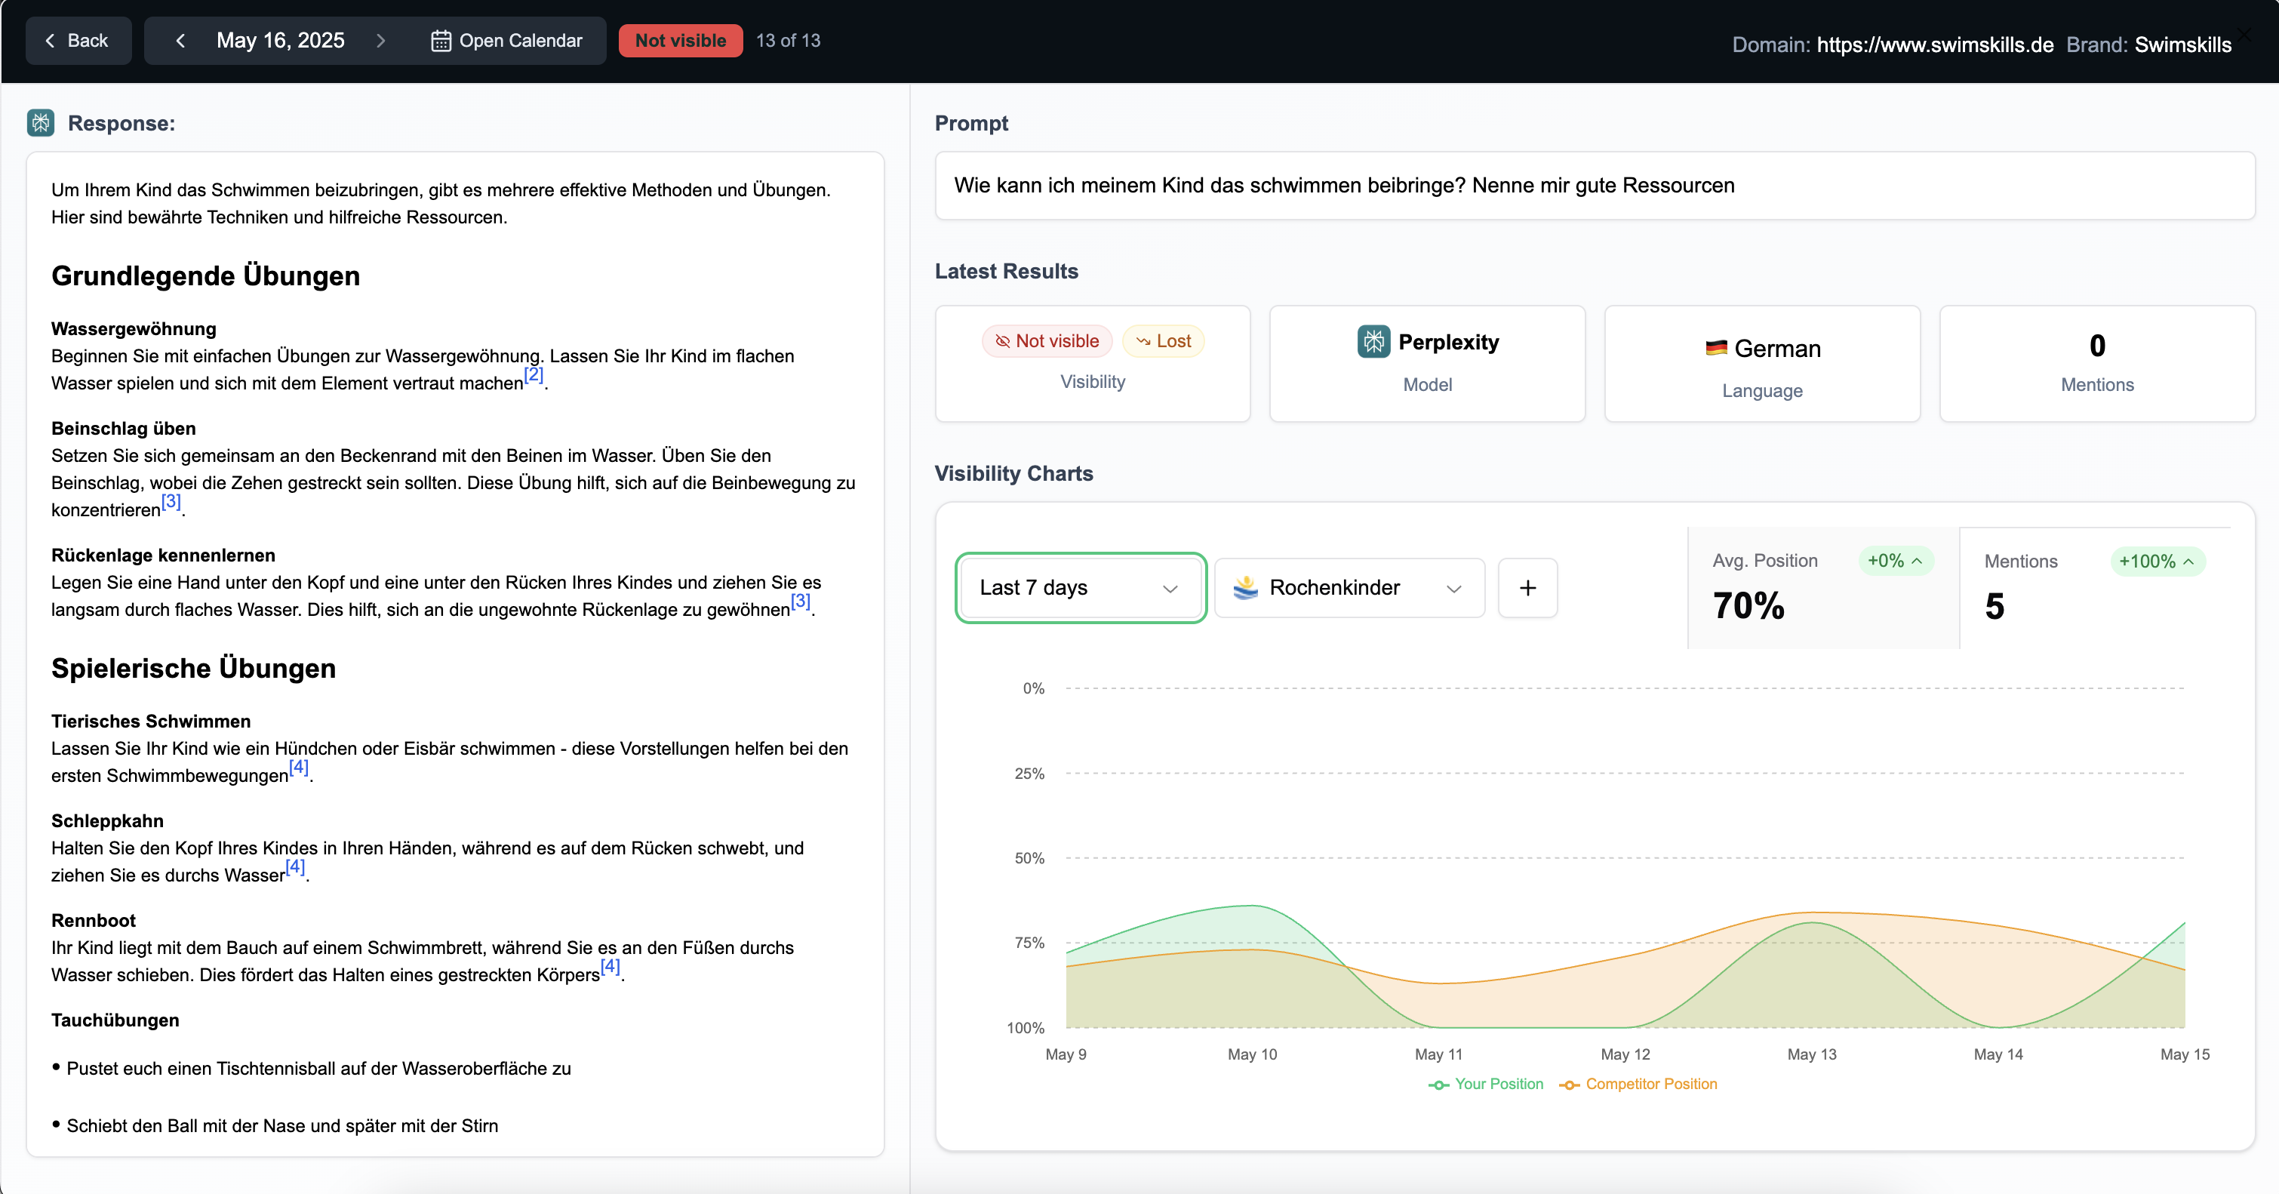Click the Prompt text field
Screen dimensions: 2279x1194
(x=1595, y=186)
